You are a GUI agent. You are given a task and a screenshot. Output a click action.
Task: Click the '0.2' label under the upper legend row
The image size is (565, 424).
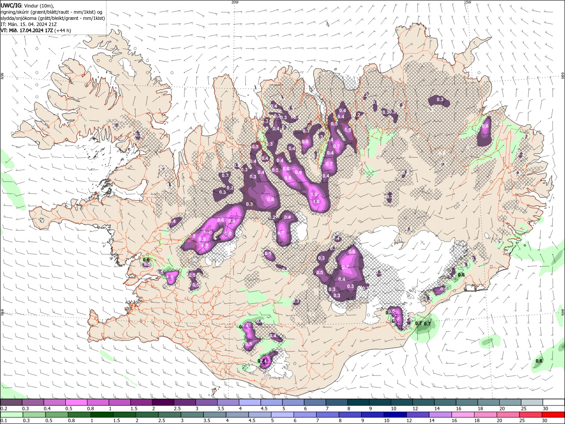[x=4, y=409]
